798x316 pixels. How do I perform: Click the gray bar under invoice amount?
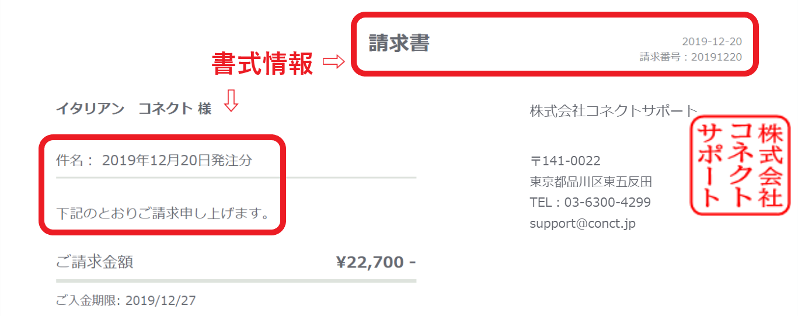pyautogui.click(x=236, y=281)
